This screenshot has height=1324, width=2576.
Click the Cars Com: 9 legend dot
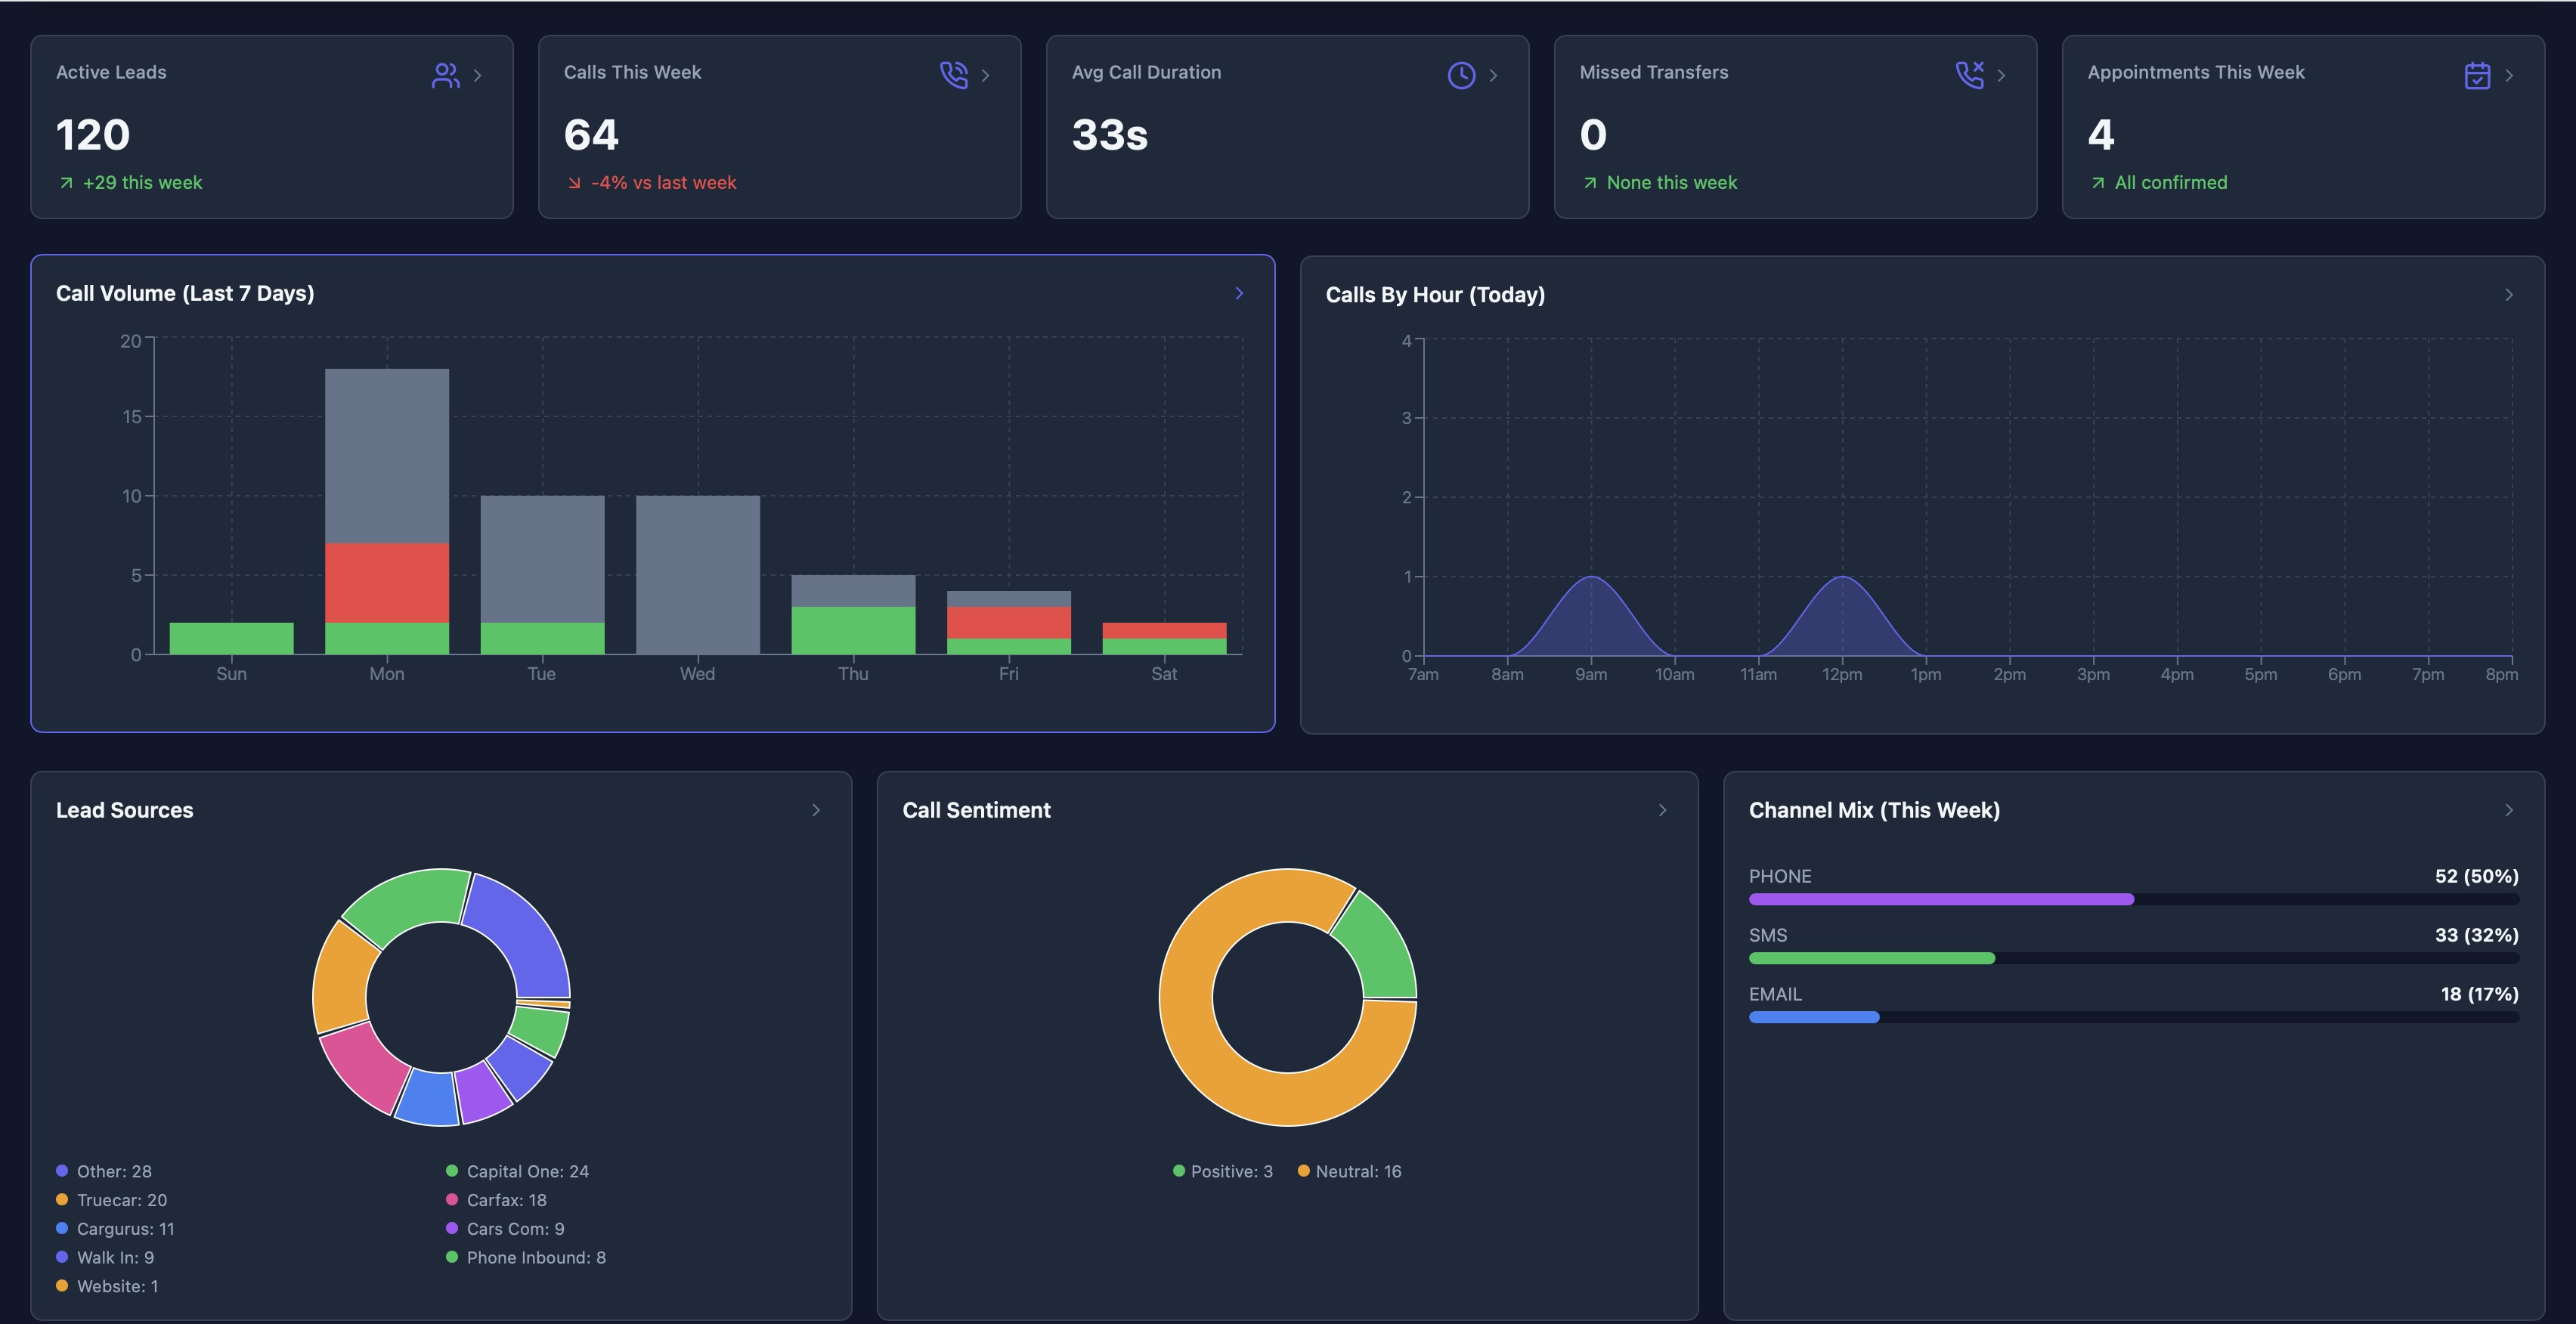pyautogui.click(x=452, y=1228)
